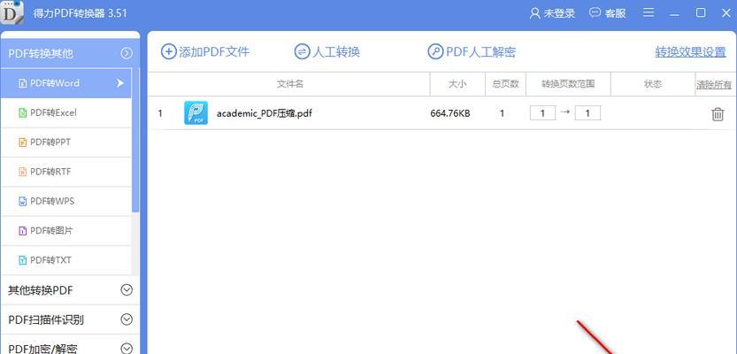The image size is (737, 354).
Task: Click the key icon beside PDF人工解密
Action: [x=435, y=51]
